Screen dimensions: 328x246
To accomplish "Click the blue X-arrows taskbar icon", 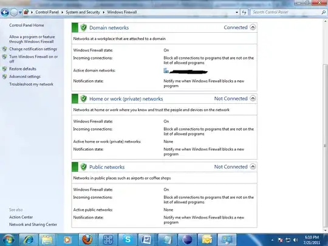I will pos(108,240).
